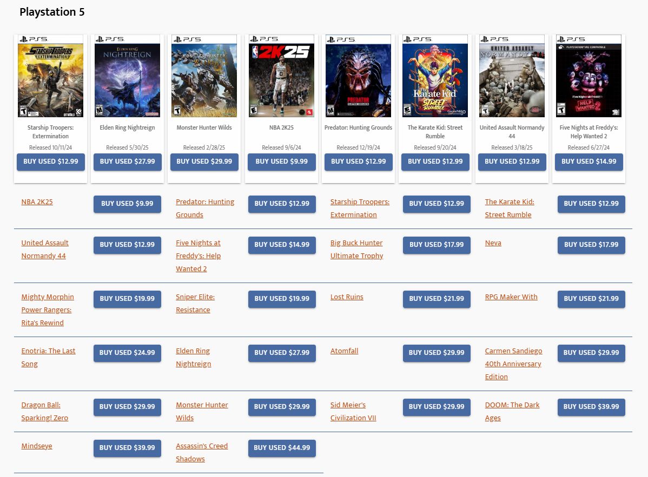This screenshot has height=477, width=648.
Task: Open Dragon Ball: Sparking! Zero link
Action: point(45,412)
